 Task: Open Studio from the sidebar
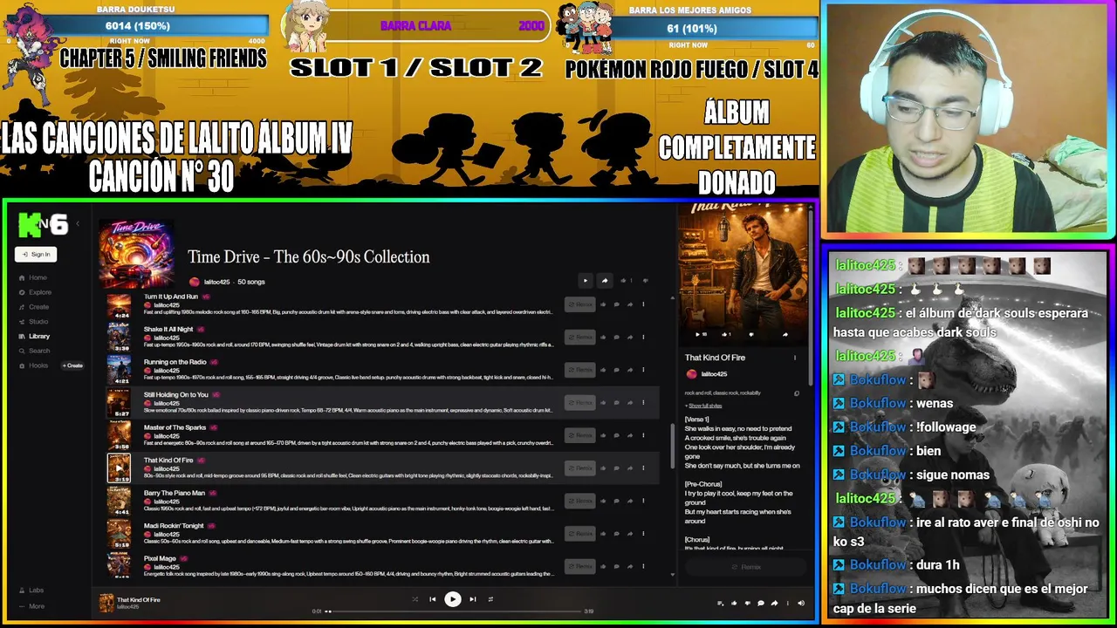34,322
